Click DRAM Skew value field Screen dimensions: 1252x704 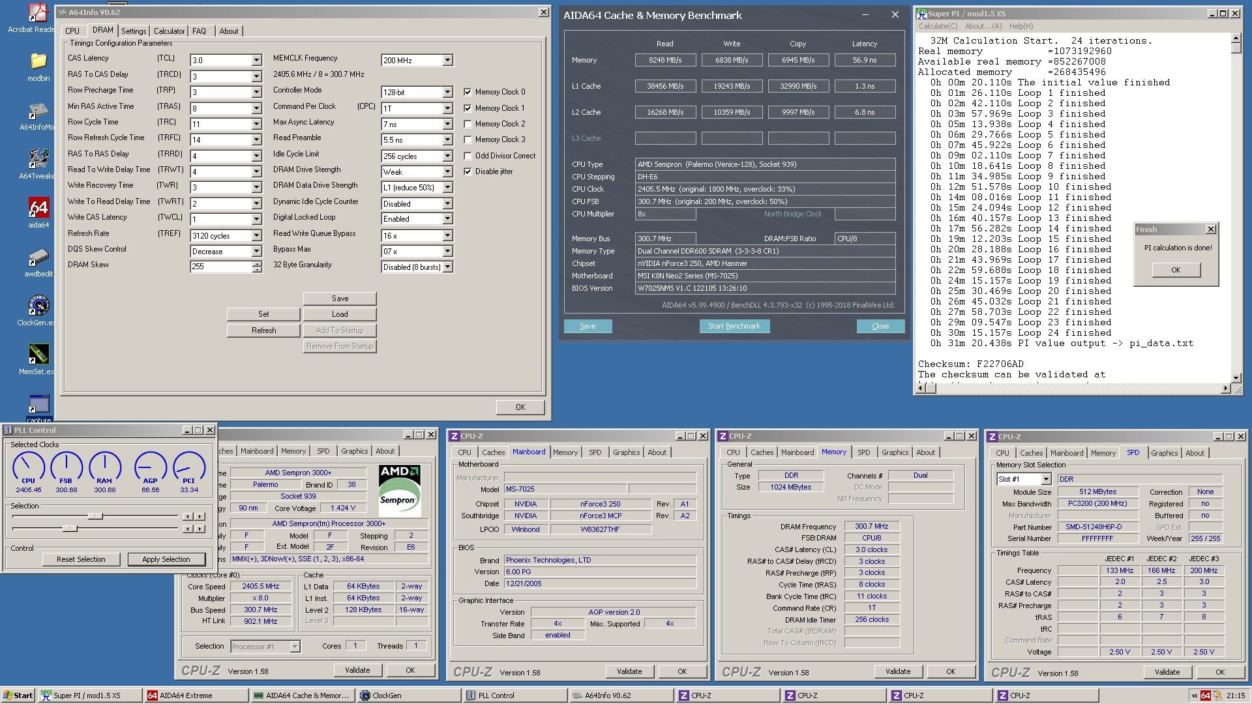(221, 267)
